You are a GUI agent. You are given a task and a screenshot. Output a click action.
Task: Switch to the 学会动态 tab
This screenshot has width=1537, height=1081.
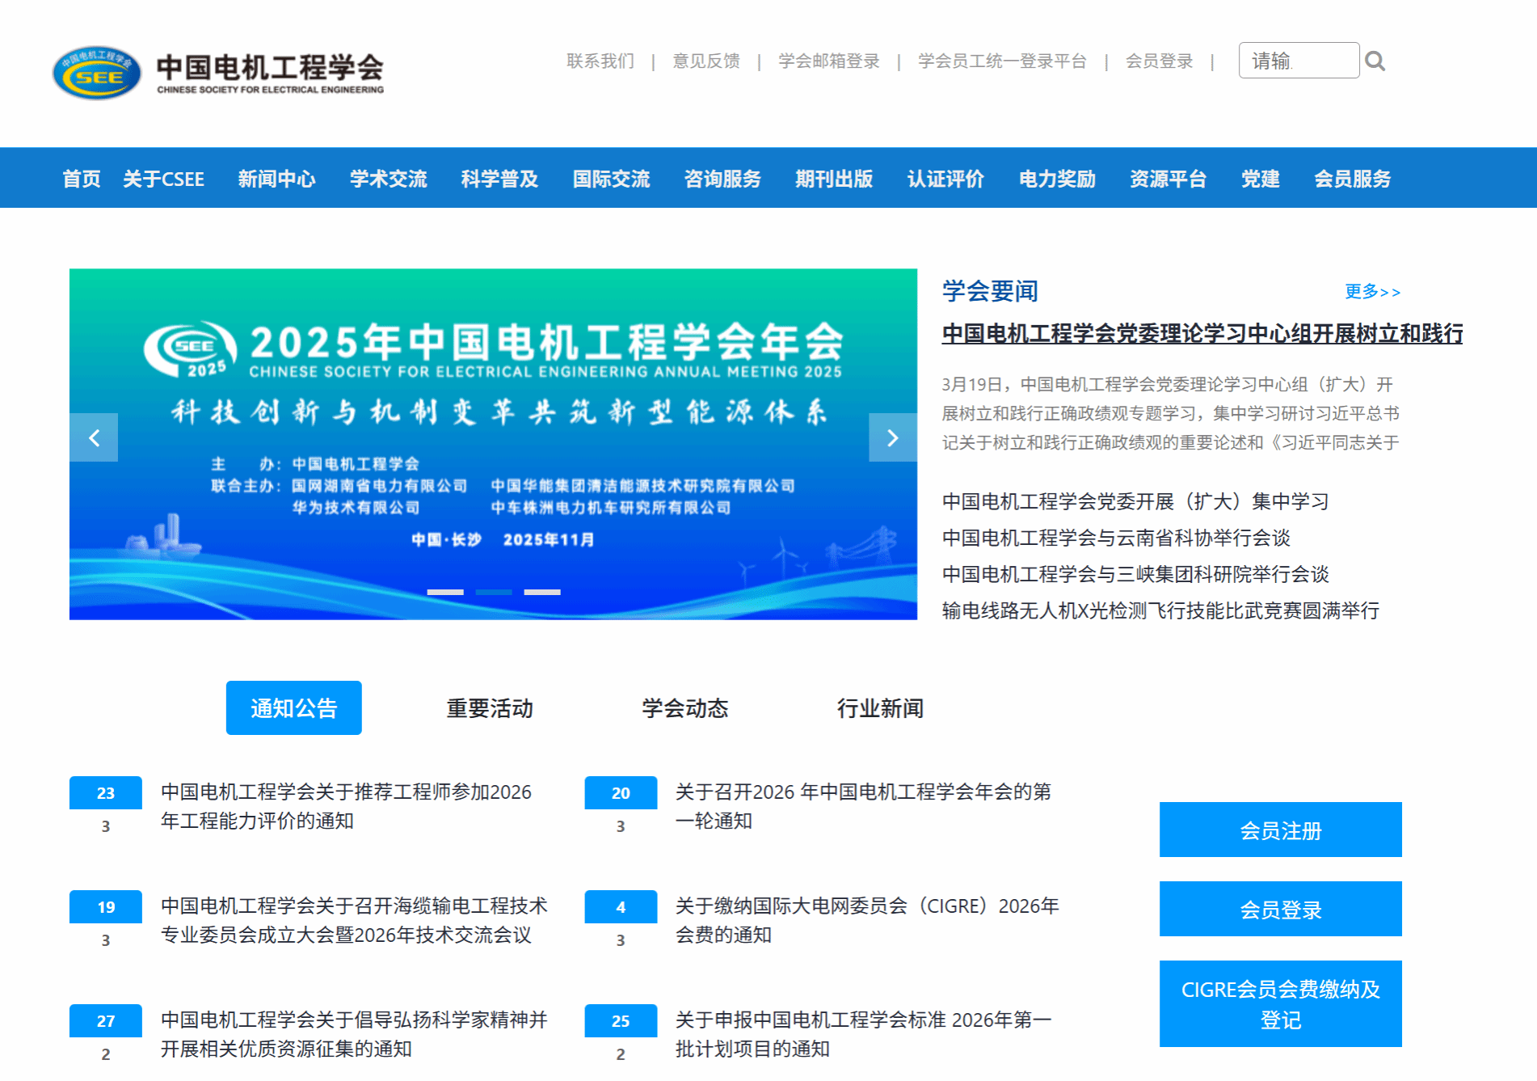(x=684, y=708)
